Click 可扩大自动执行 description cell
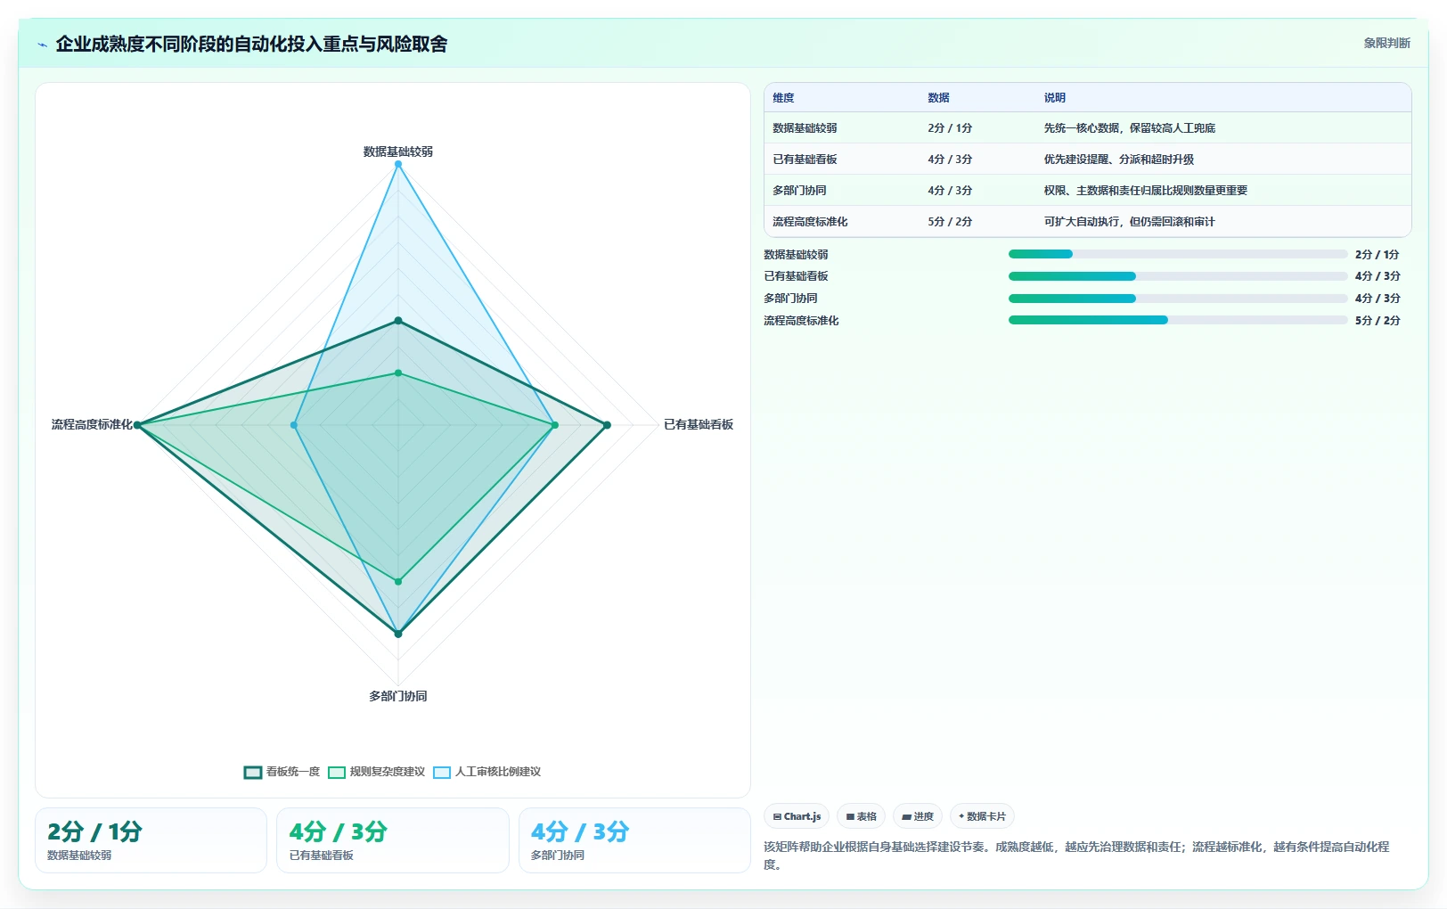1447x909 pixels. coord(1130,222)
